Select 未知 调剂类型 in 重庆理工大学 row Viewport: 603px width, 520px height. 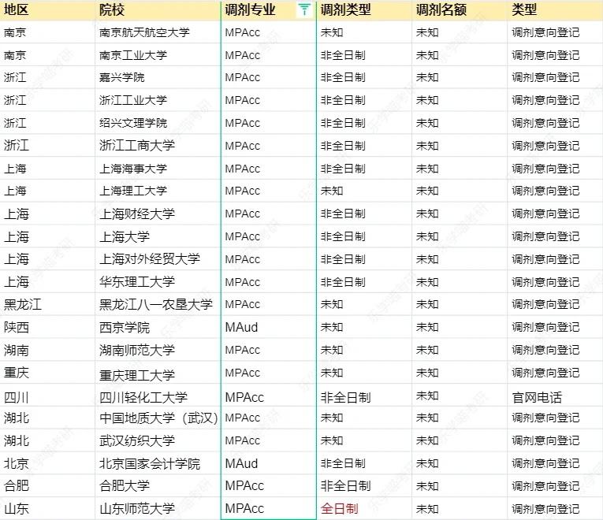[x=332, y=373]
